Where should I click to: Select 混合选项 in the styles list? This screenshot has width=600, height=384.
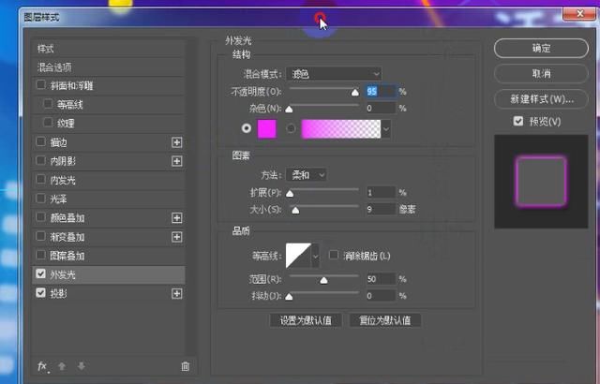click(109, 67)
